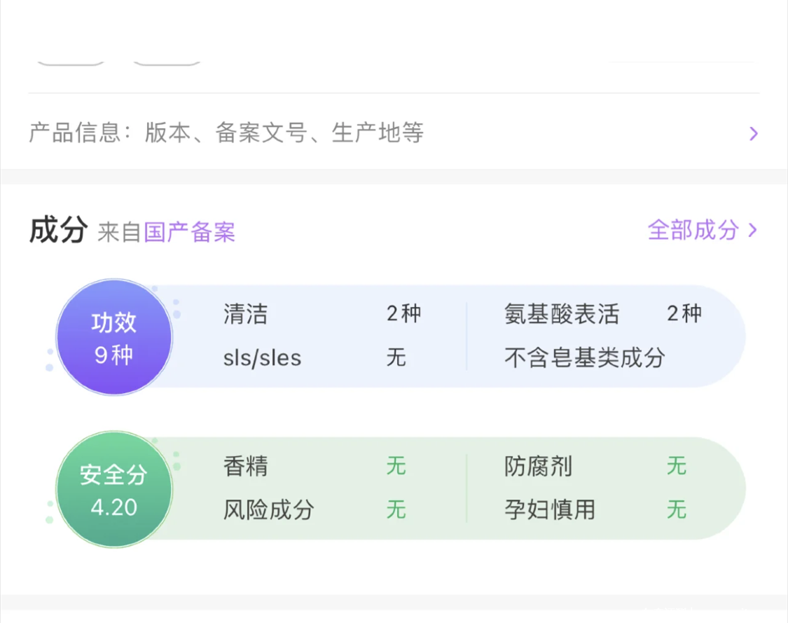788x623 pixels.
Task: Tap the 防腐剂 无 safety item
Action: [x=595, y=466]
